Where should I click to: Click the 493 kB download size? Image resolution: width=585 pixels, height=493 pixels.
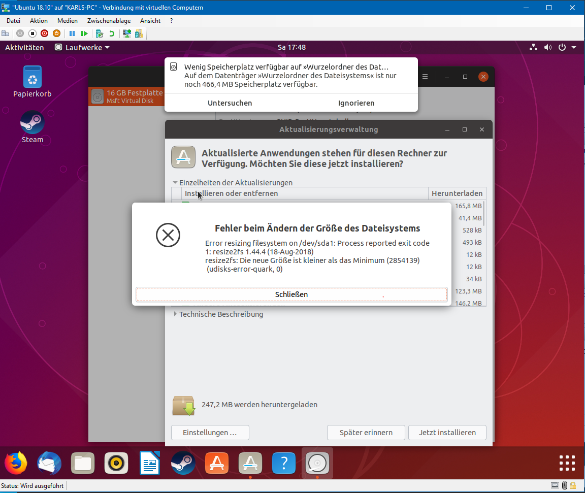472,242
